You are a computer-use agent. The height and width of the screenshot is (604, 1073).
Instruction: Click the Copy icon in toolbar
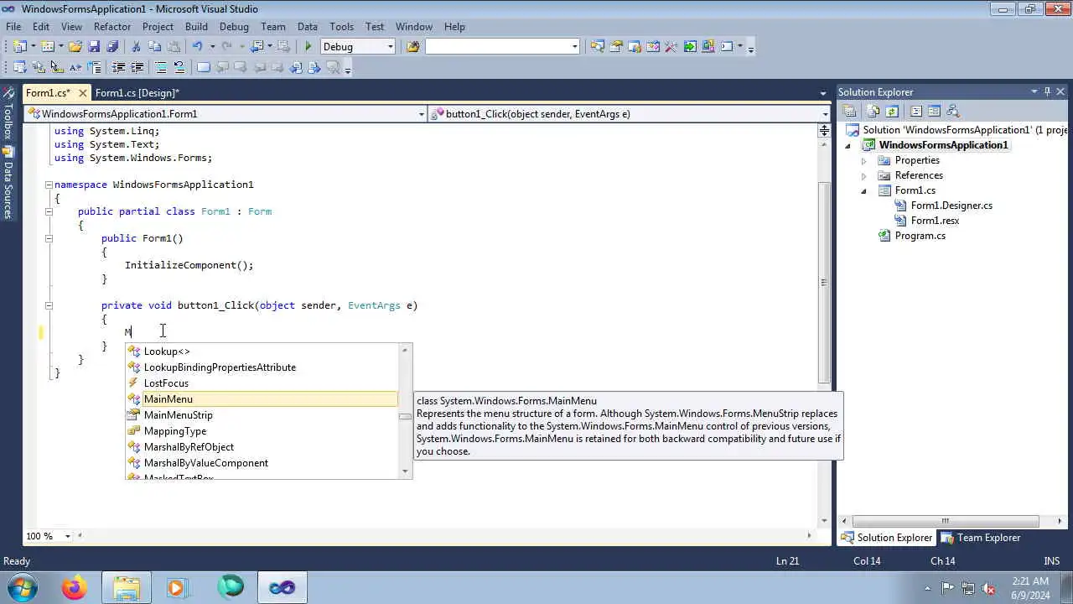click(x=155, y=47)
